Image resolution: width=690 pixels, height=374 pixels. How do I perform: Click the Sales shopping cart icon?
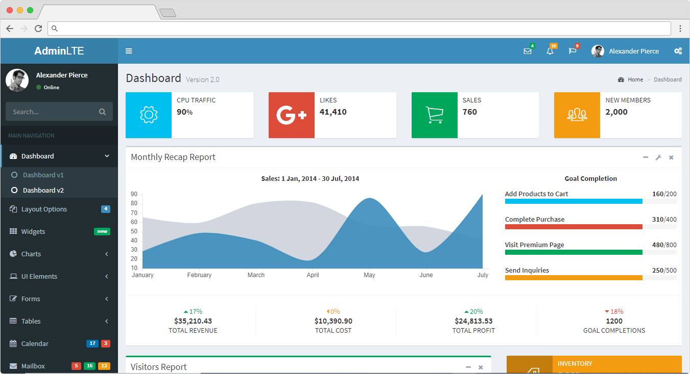click(435, 115)
